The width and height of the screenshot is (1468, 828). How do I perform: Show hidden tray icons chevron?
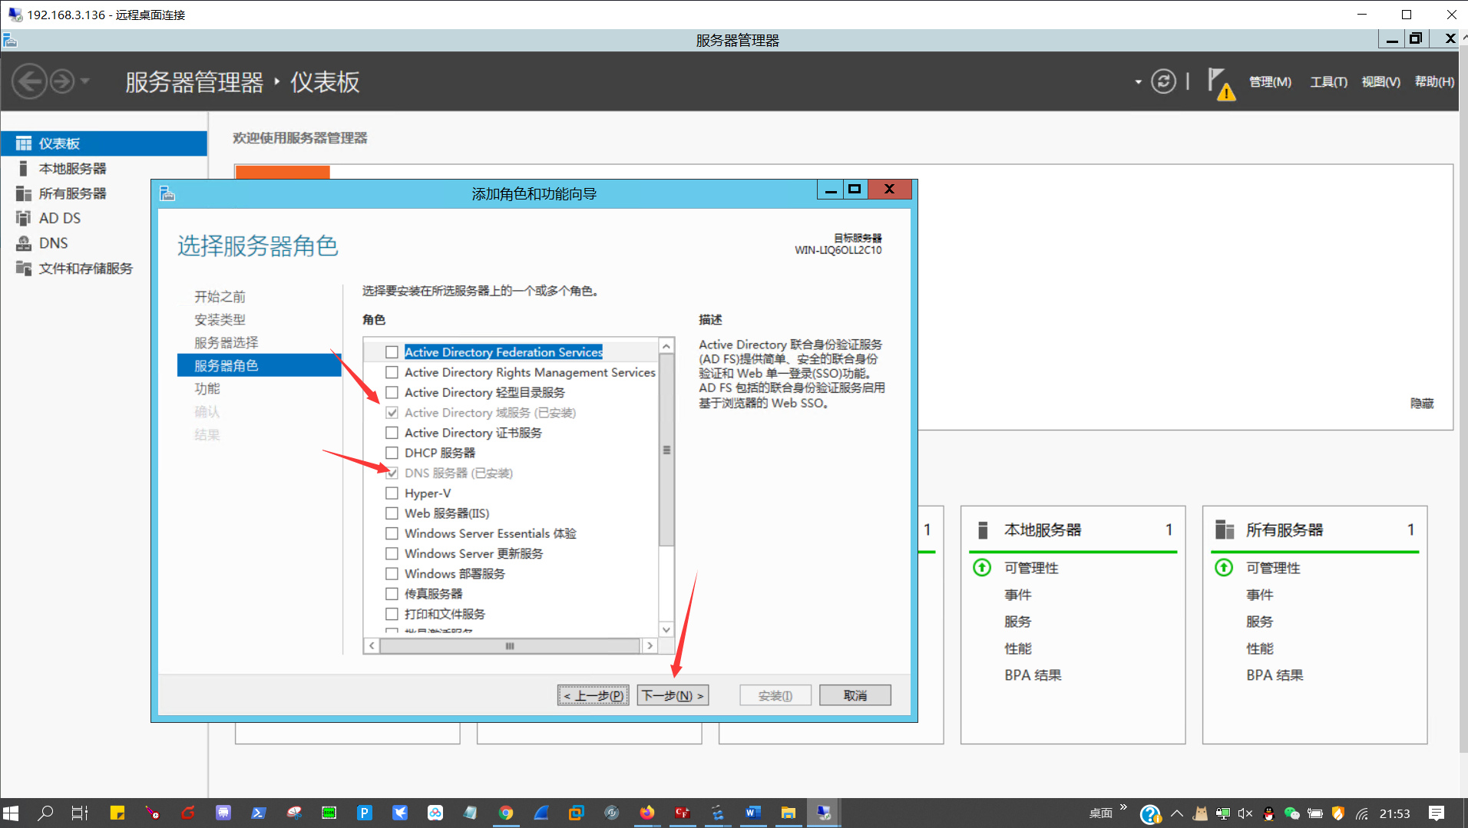pos(1176,813)
